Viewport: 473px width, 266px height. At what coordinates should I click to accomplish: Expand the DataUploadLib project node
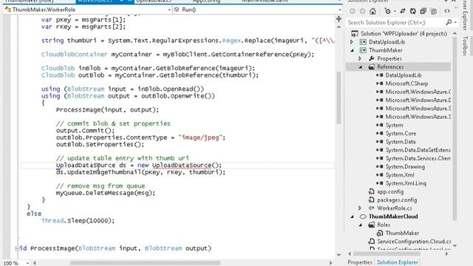(x=352, y=42)
